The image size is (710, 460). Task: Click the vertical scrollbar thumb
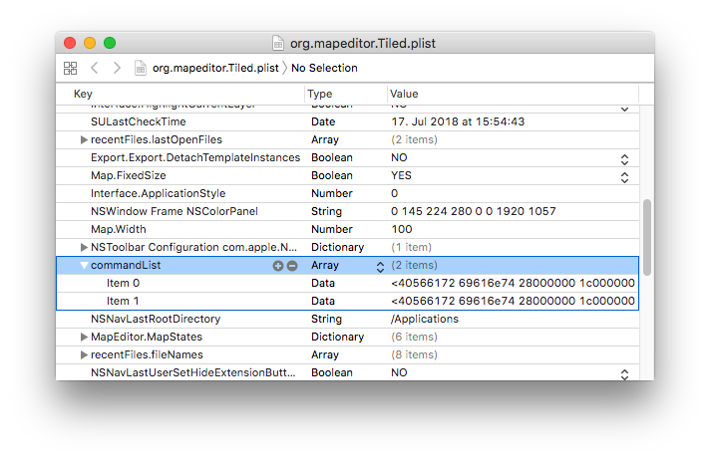(x=646, y=237)
